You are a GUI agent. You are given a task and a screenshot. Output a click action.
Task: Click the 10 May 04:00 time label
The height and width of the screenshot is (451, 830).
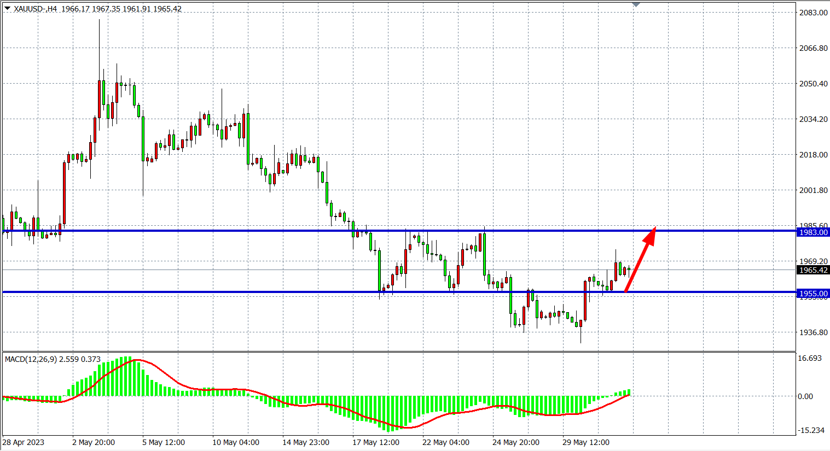click(x=236, y=442)
